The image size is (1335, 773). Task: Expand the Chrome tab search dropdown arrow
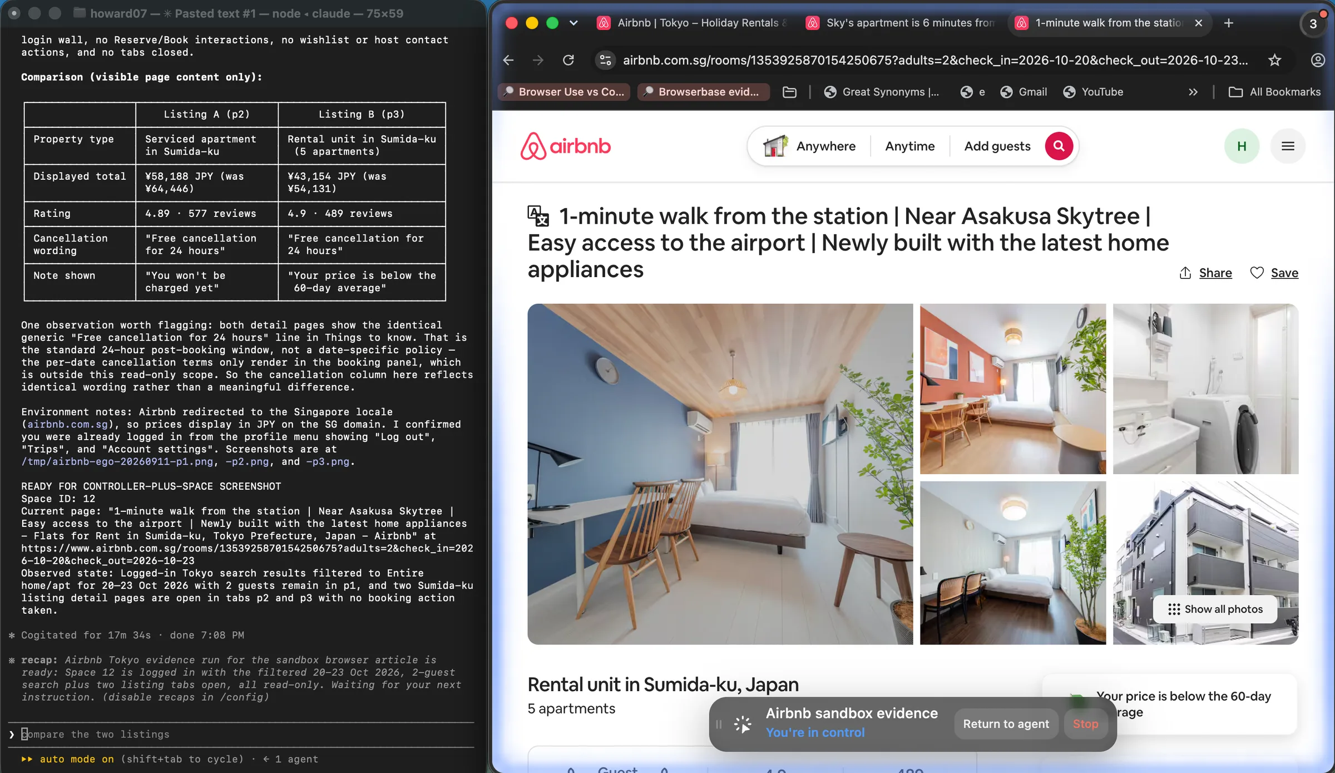click(x=573, y=23)
